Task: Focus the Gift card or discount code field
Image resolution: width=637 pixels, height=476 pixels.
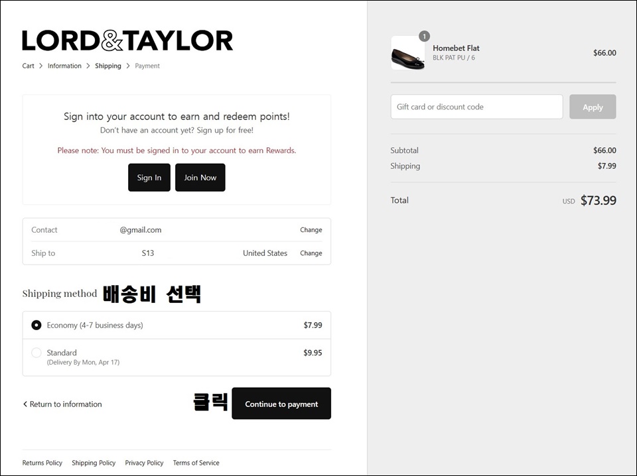Action: click(476, 107)
